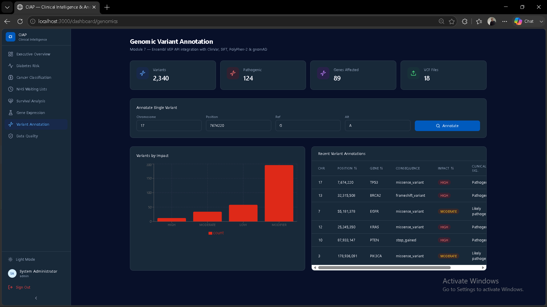The height and width of the screenshot is (307, 547).
Task: Go to NHS Waiting Lists clock icon
Action: [x=11, y=89]
